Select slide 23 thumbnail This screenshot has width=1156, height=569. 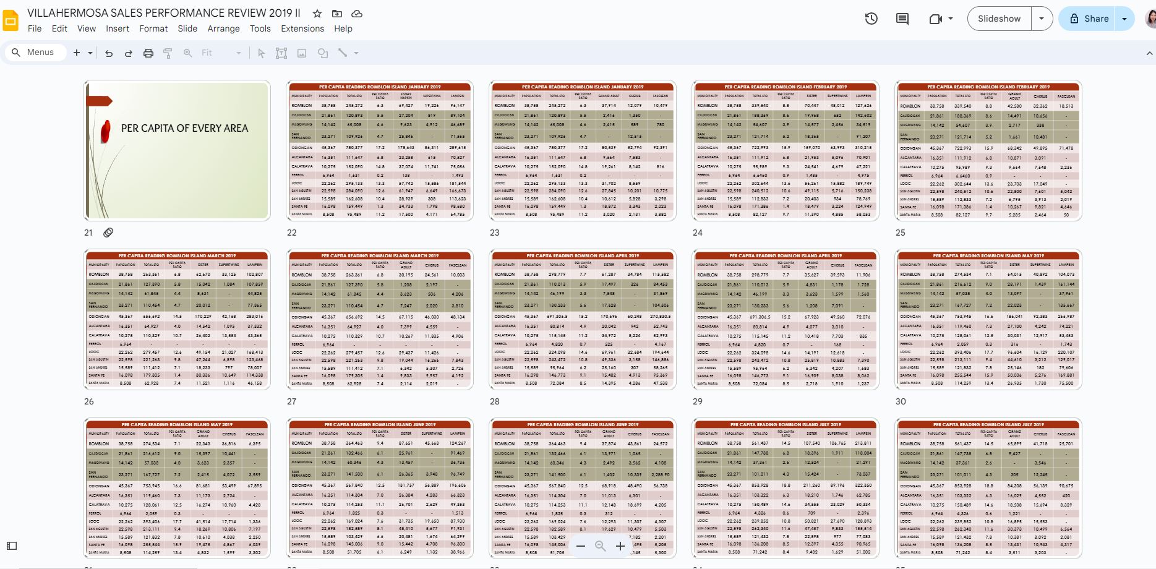[583, 150]
